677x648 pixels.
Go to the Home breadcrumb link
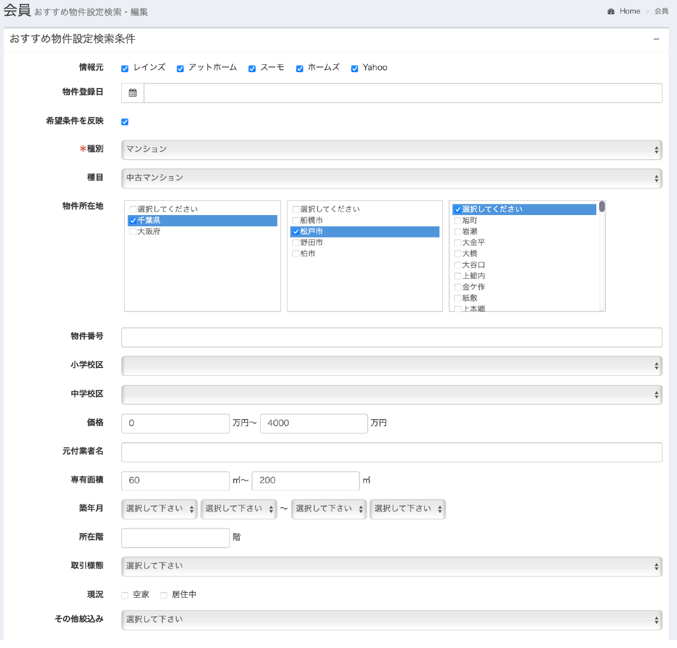[x=630, y=11]
